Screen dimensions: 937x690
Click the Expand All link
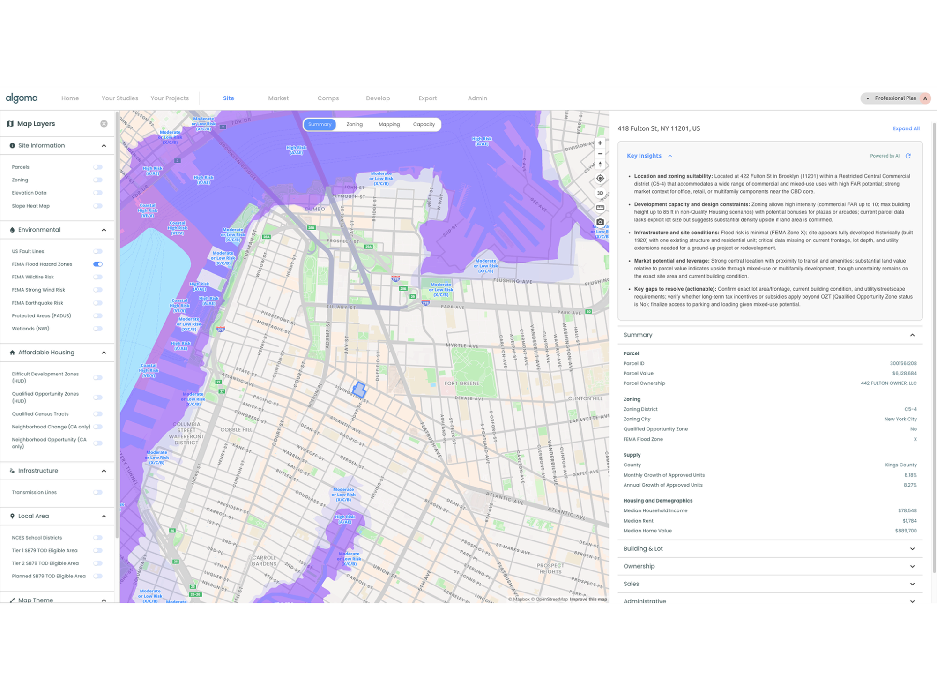pos(906,128)
